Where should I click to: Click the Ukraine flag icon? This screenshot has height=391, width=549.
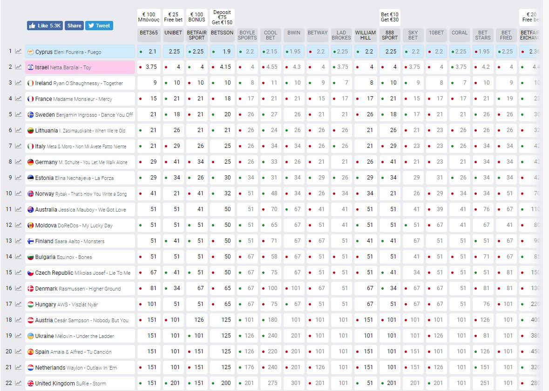(31, 336)
